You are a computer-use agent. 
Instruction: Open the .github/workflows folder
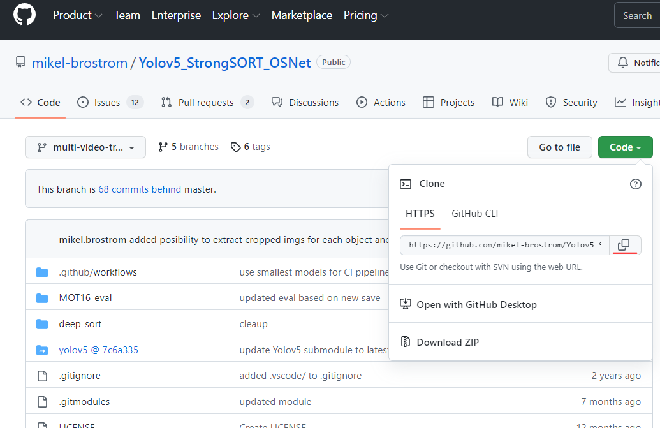98,272
